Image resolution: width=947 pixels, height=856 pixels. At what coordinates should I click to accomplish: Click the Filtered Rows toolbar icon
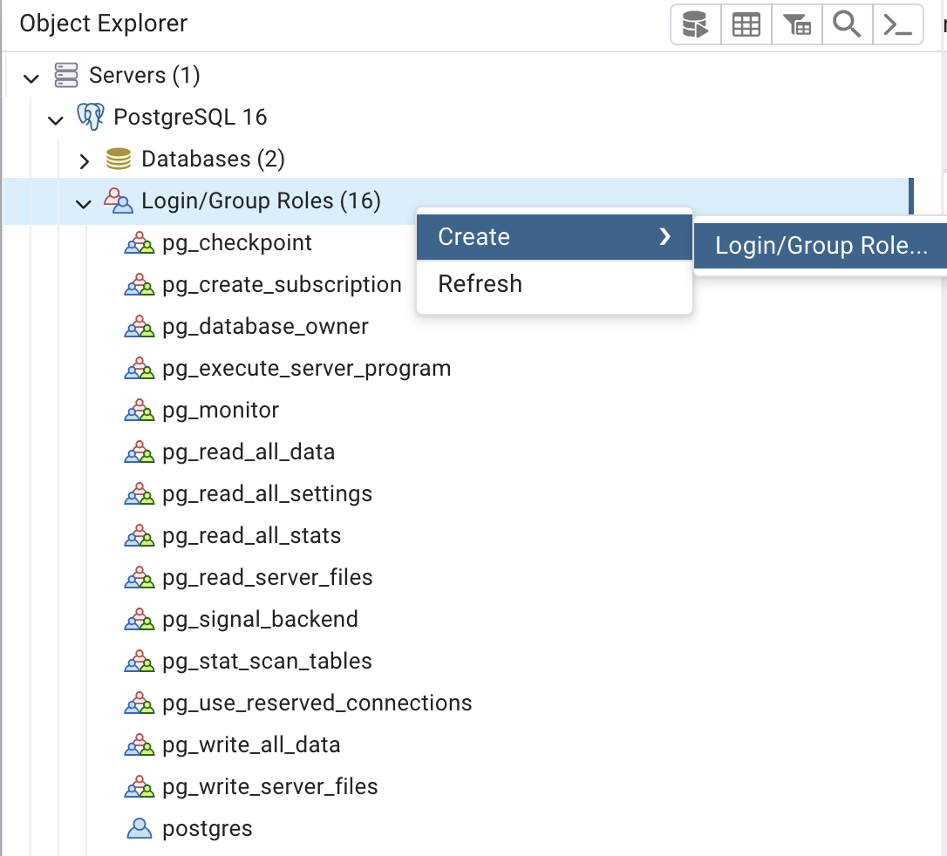click(x=797, y=24)
